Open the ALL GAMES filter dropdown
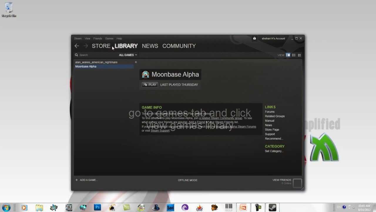376x212 pixels. tap(128, 55)
